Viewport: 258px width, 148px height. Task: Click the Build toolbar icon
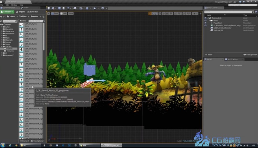87,8
